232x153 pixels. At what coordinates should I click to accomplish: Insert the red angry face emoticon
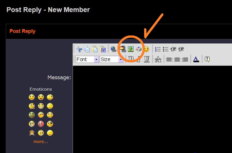pos(41,124)
